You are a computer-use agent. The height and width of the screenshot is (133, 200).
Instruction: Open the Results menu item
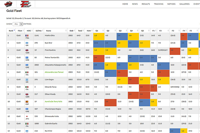coord(146,4)
